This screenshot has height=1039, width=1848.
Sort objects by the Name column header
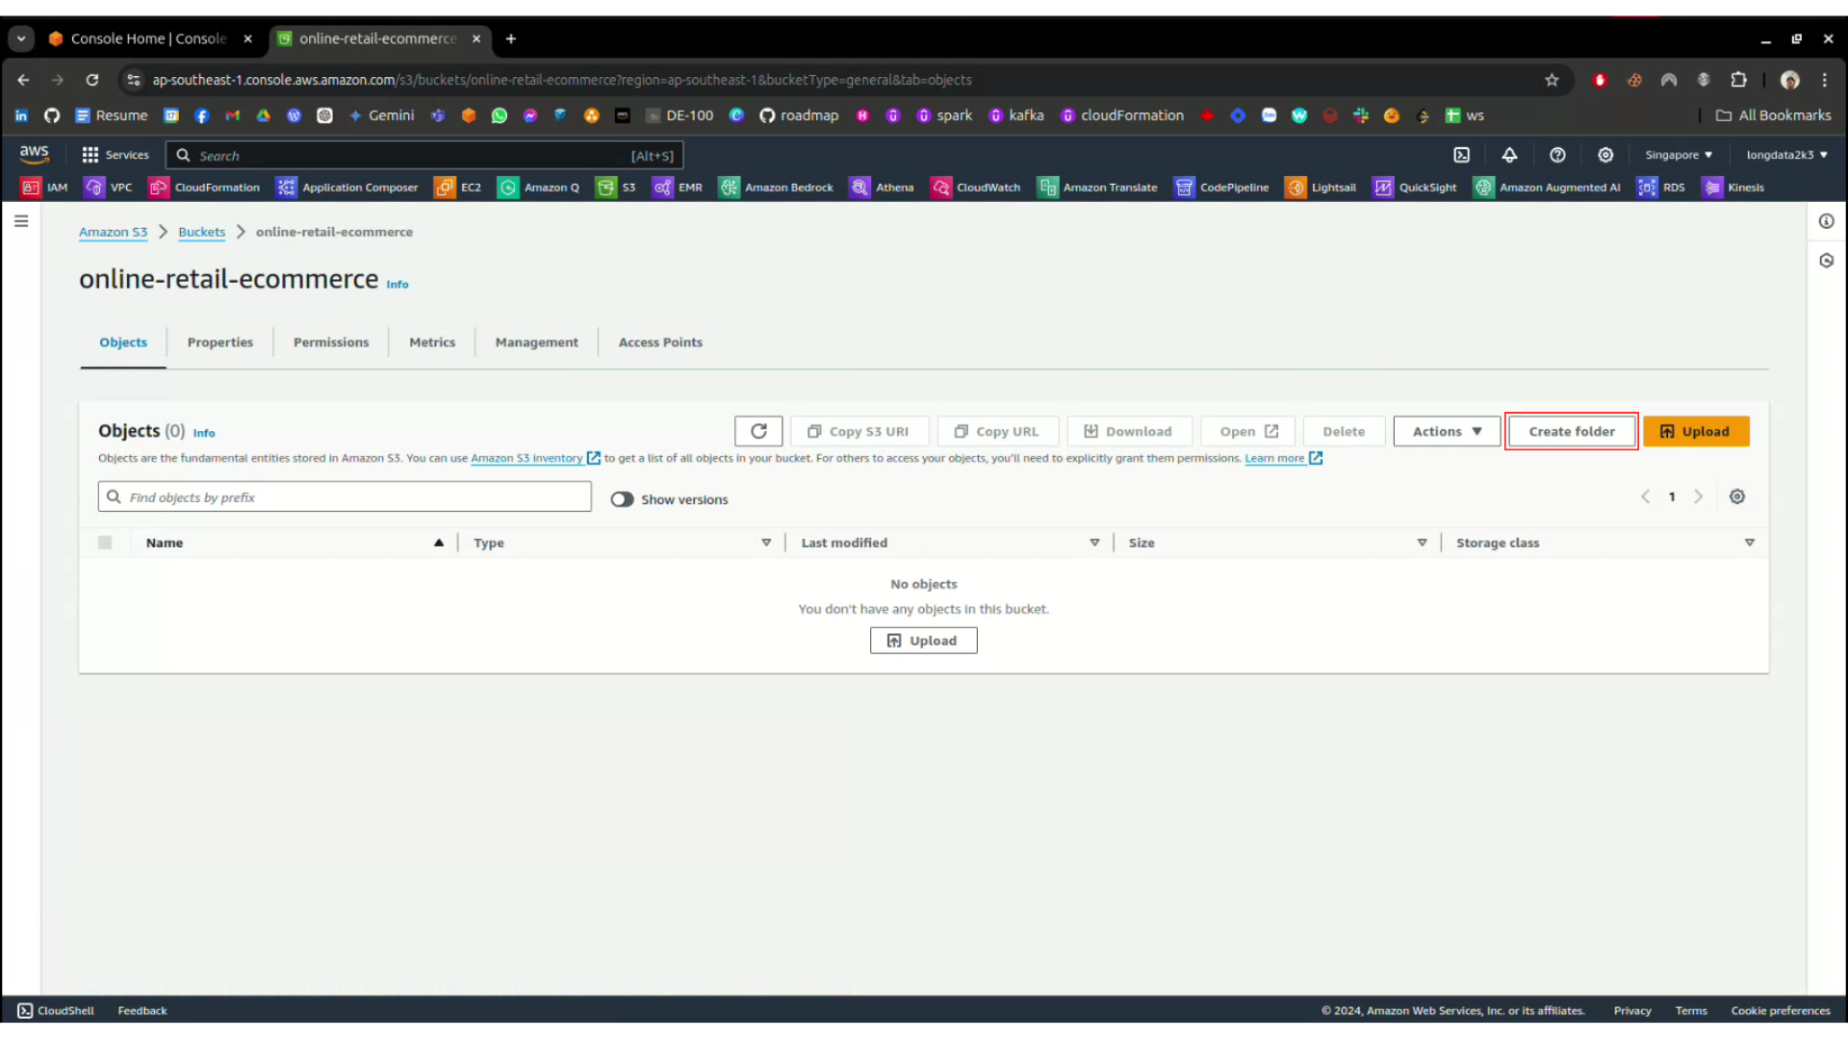click(x=165, y=543)
